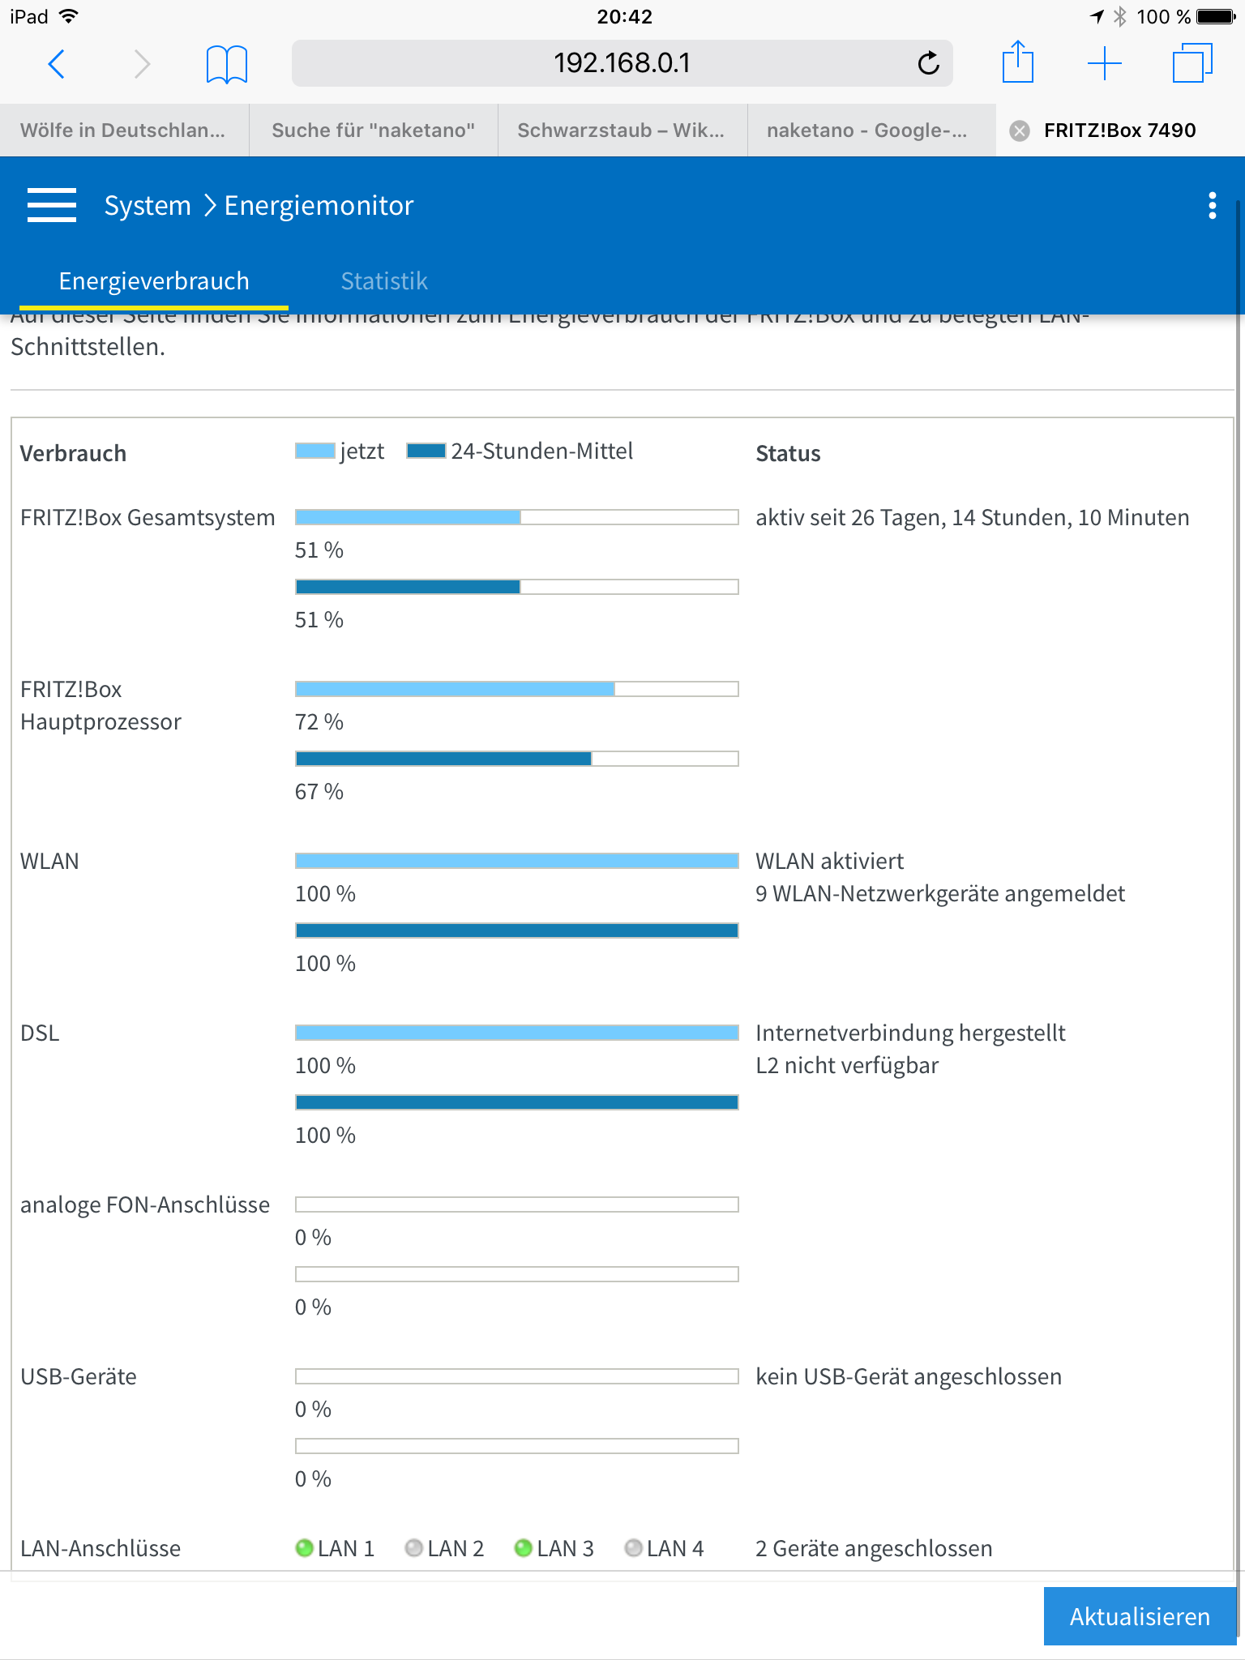Image resolution: width=1245 pixels, height=1660 pixels.
Task: Open the share sheet icon
Action: 1018,62
